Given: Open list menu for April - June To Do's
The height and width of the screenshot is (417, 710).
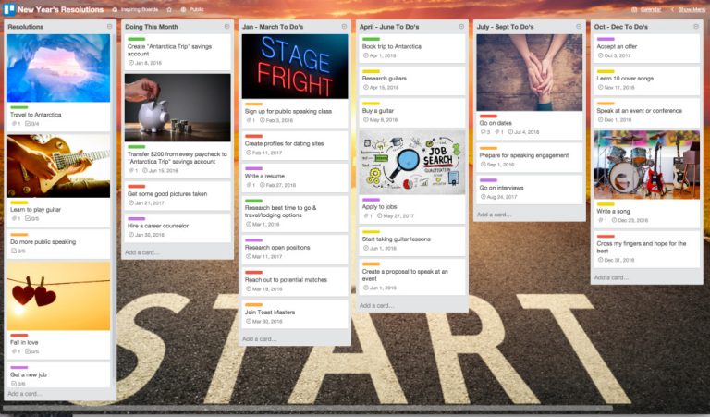Looking at the screenshot, I should (461, 27).
